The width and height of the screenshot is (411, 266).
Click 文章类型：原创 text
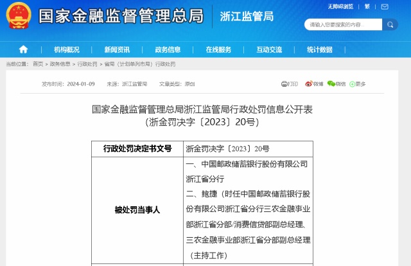[x=177, y=84]
